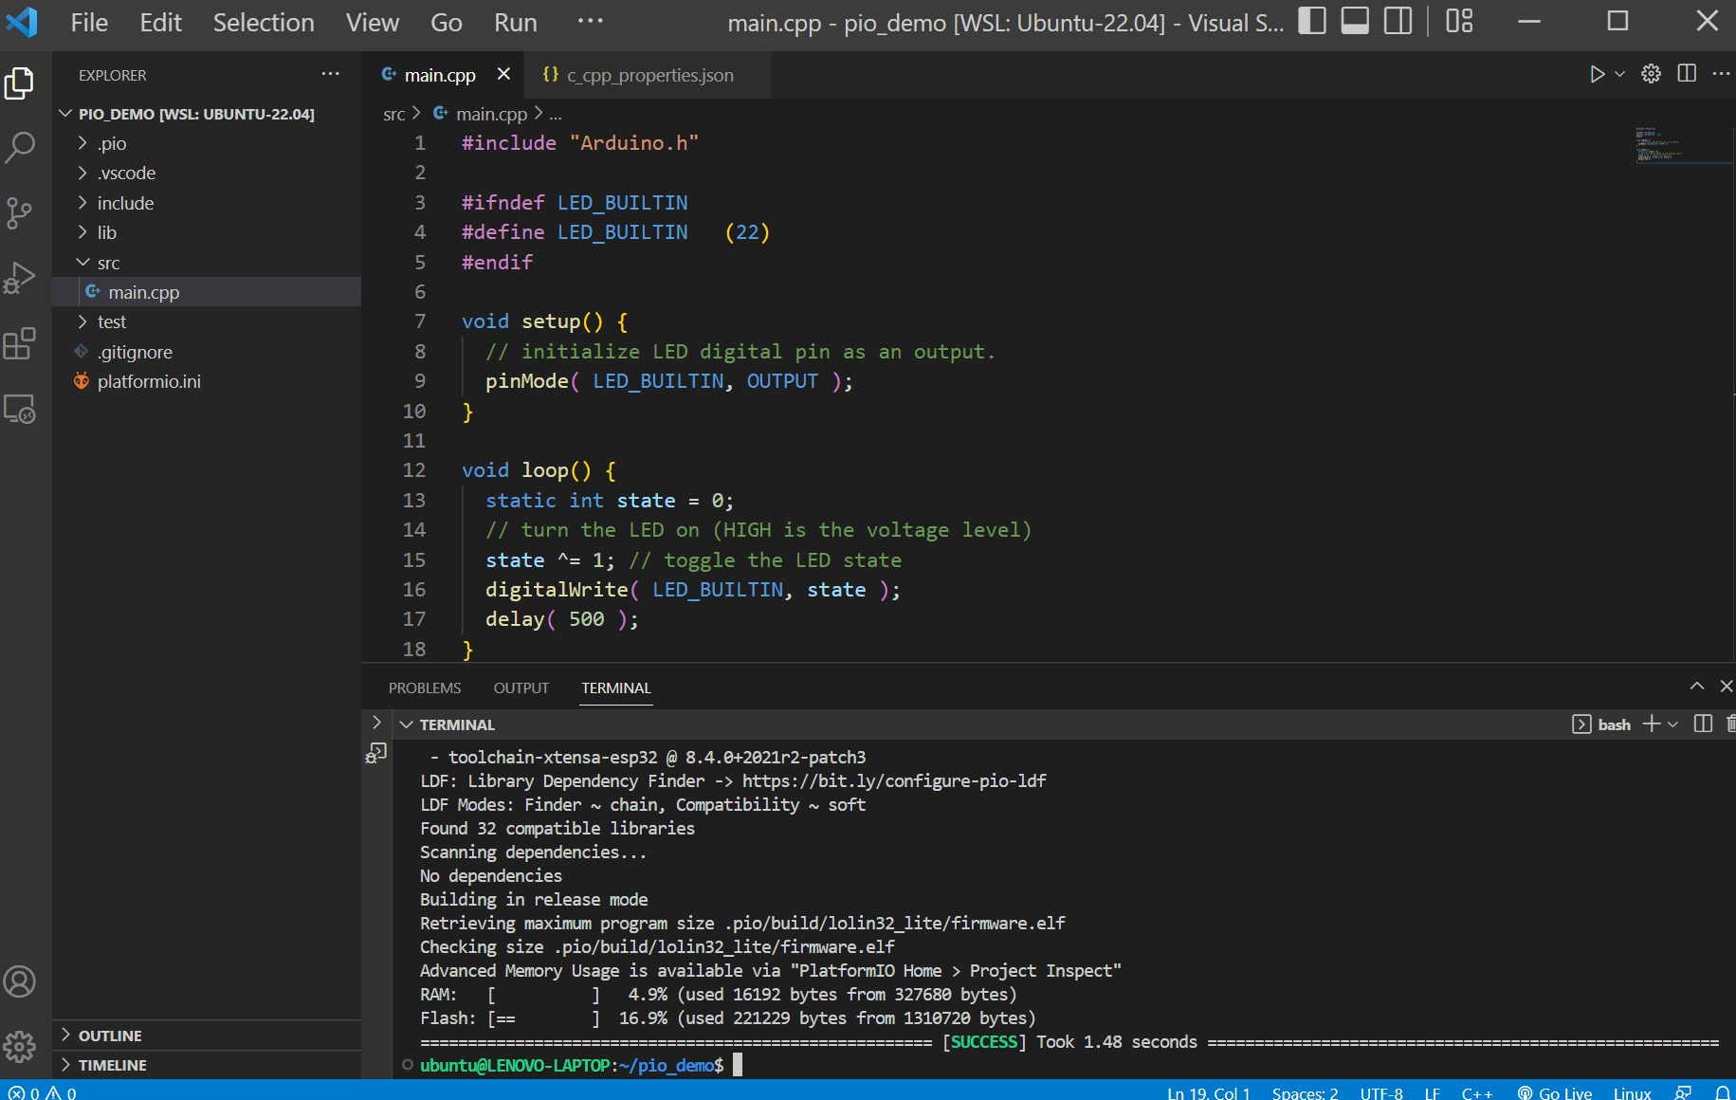Open the PlatformIO sidebar view
Screen dimensions: 1736x1100
point(20,409)
